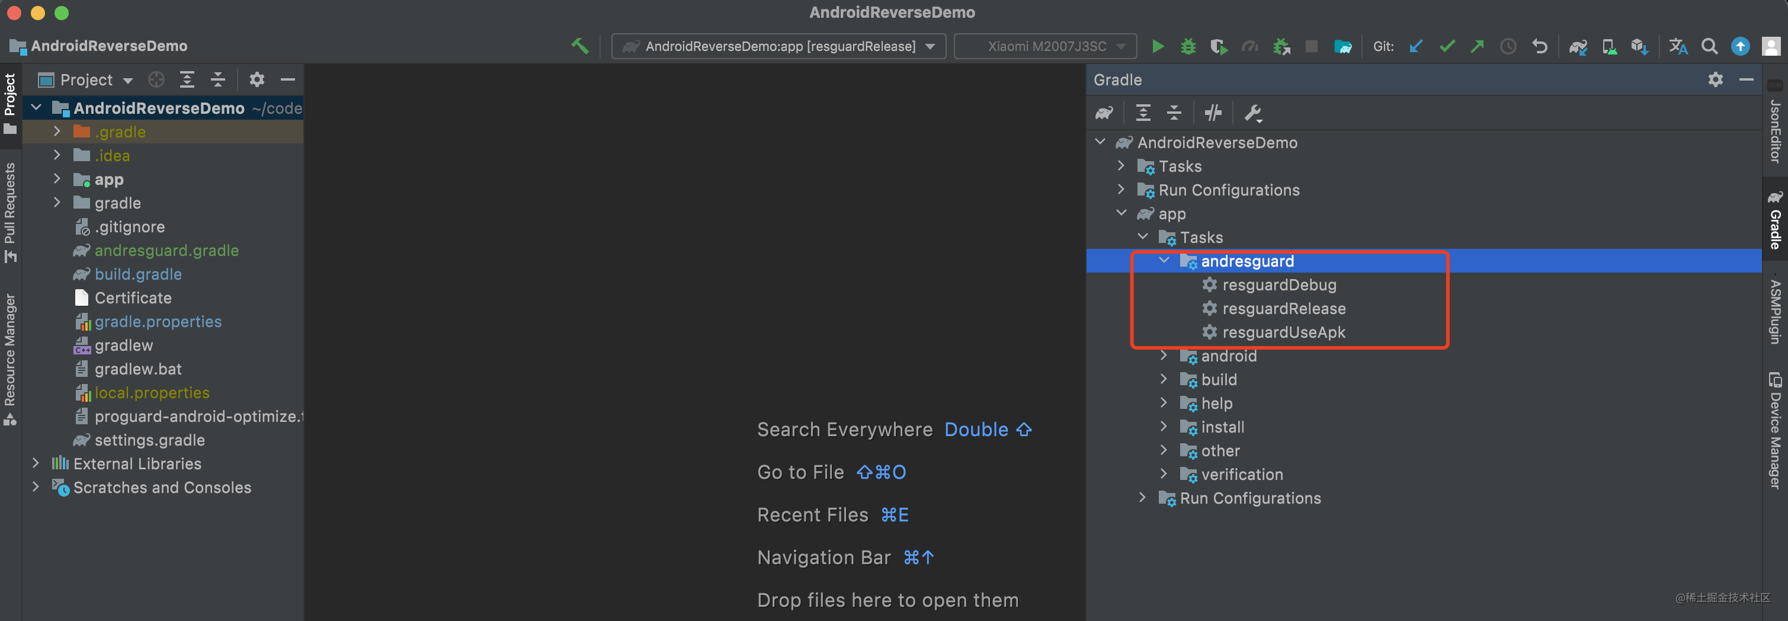Run app with coverage icon
This screenshot has height=621, width=1788.
click(x=1219, y=46)
